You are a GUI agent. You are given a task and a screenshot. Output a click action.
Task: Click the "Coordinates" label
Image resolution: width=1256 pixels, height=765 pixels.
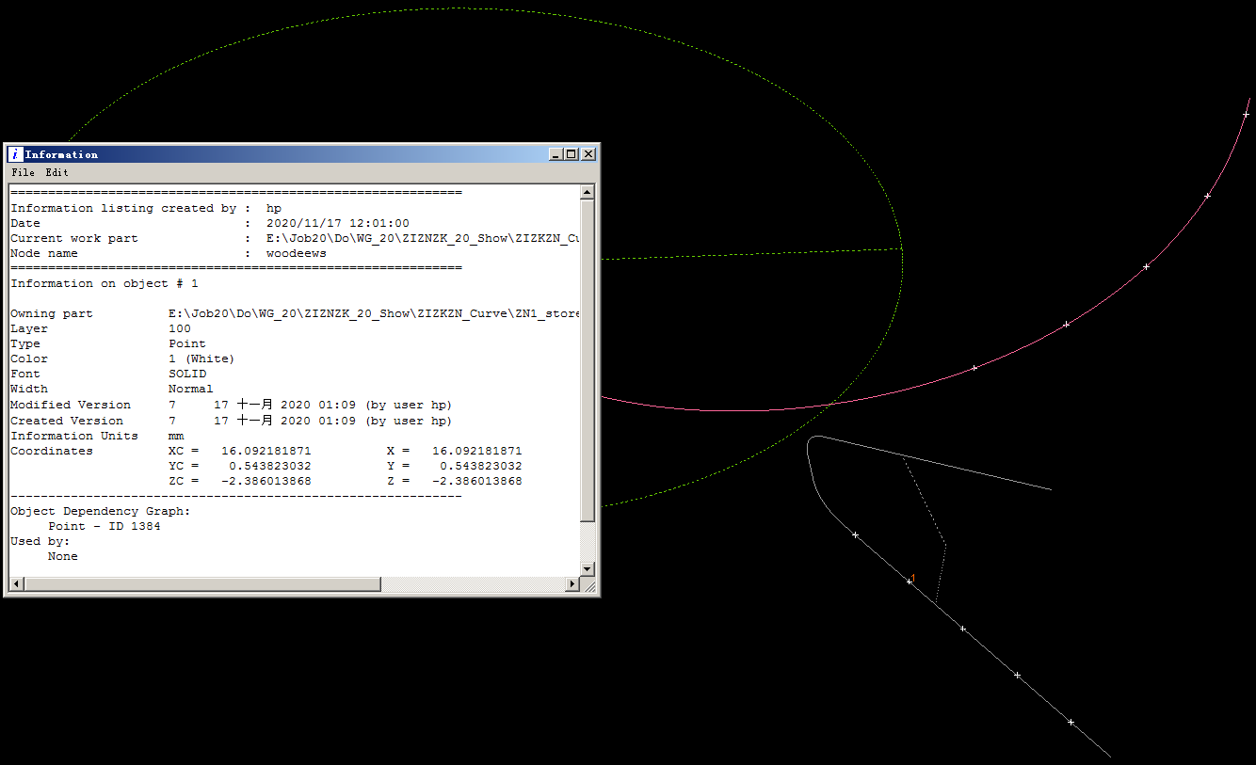tap(52, 451)
